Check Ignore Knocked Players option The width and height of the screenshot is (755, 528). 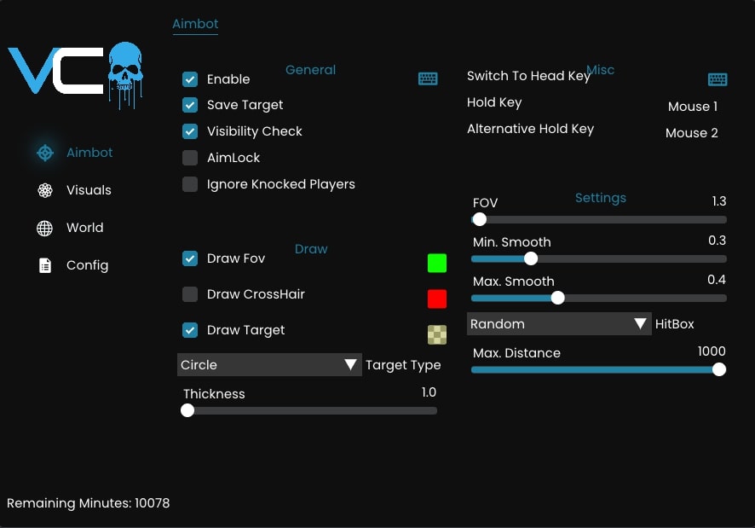pos(190,184)
